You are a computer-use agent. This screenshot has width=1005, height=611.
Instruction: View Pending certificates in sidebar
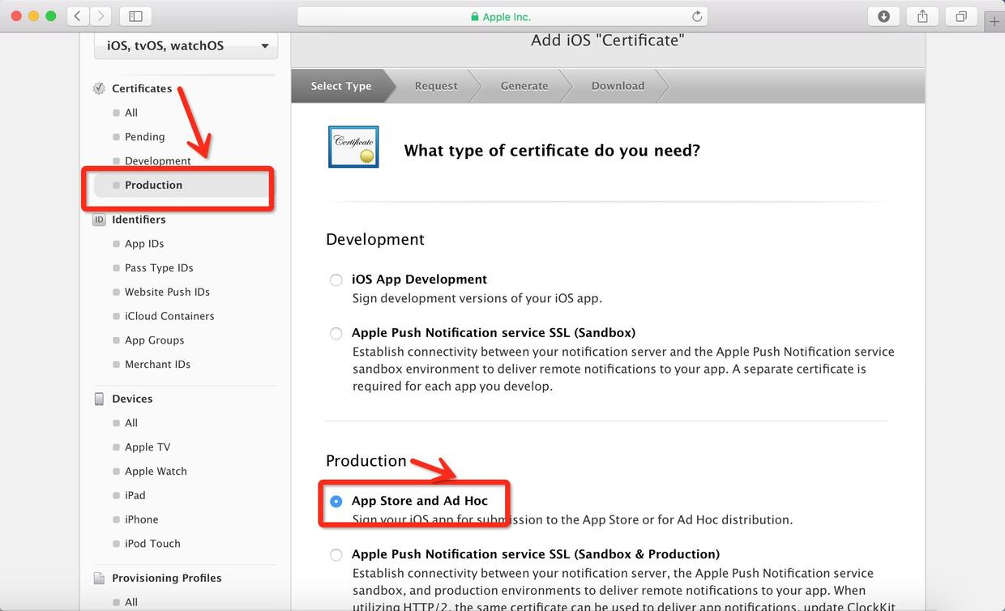pos(145,137)
